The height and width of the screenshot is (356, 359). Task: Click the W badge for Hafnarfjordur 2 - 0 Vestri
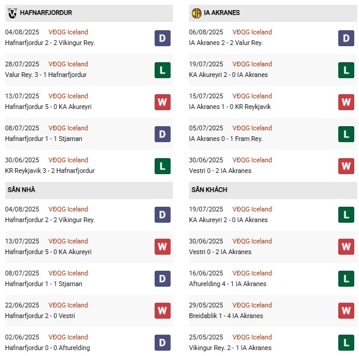[162, 311]
